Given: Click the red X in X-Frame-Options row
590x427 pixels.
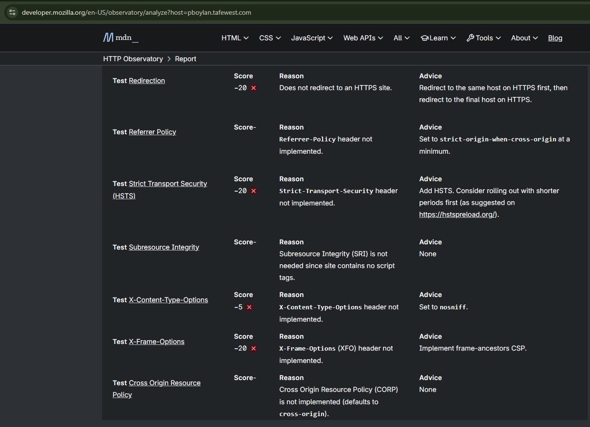Looking at the screenshot, I should (254, 349).
